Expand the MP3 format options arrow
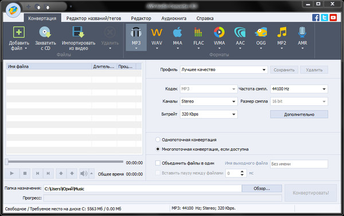 (136, 48)
